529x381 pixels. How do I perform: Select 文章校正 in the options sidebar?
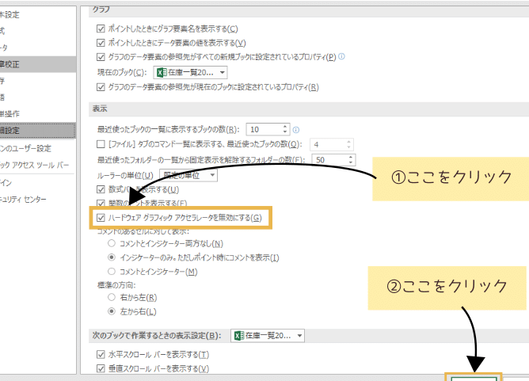[x=32, y=63]
